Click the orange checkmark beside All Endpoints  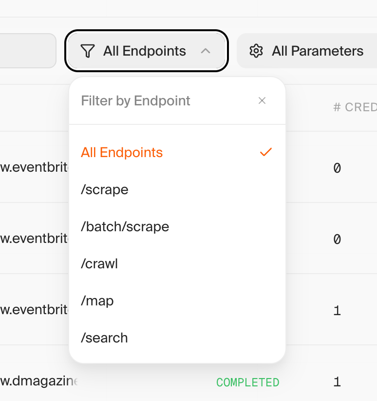tap(265, 152)
